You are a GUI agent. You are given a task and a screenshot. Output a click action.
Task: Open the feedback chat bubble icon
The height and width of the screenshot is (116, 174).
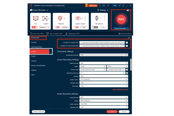tap(104, 5)
